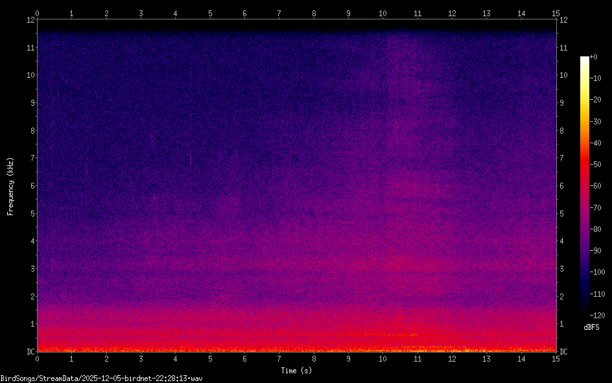Click the white top of the dBFS color bar

point(585,59)
